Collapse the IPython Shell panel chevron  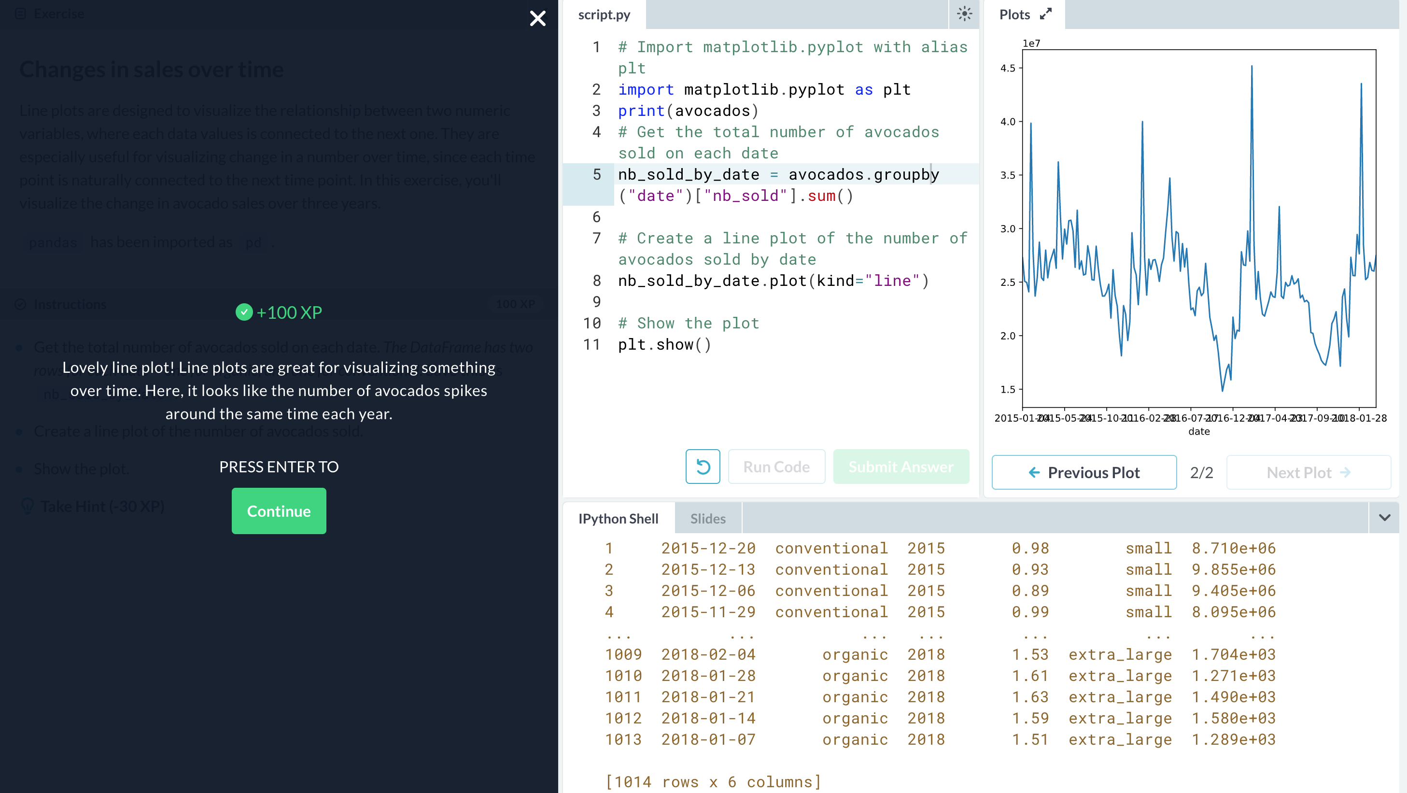click(x=1384, y=517)
